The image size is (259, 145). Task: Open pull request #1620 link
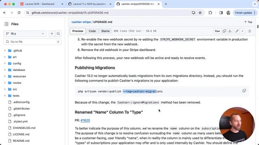point(85,120)
